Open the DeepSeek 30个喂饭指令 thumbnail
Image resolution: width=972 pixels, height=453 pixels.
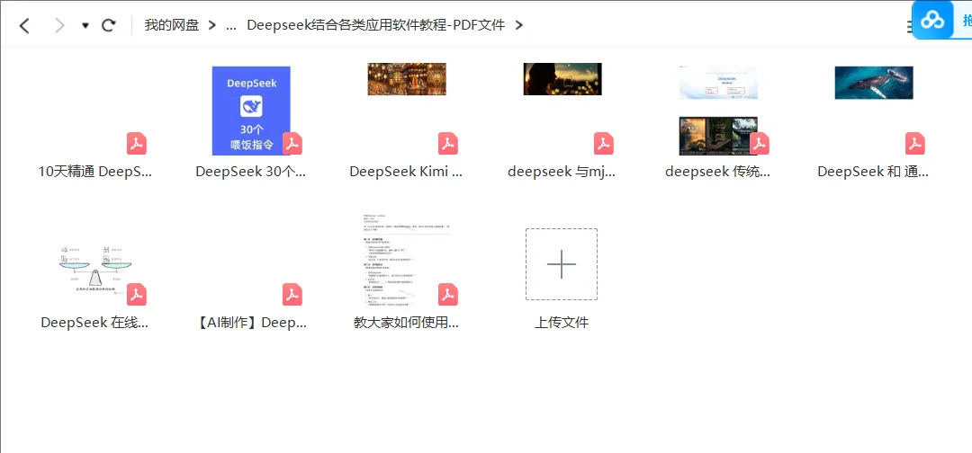pyautogui.click(x=251, y=111)
